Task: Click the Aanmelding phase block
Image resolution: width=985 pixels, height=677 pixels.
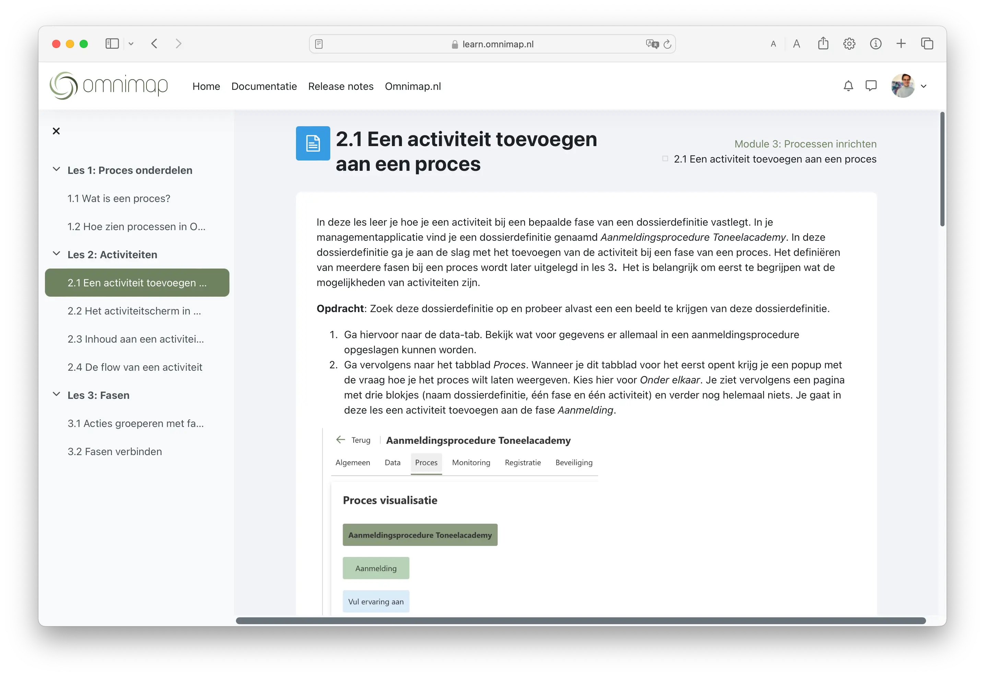Action: point(376,568)
